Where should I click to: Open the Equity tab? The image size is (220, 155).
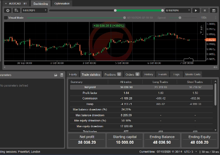pos(73,75)
